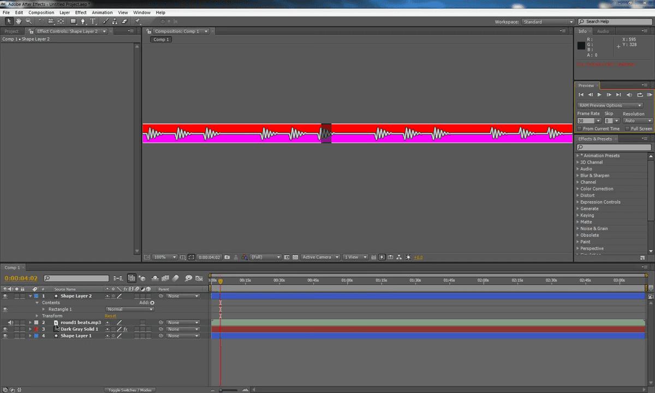Toggle the effect fx switch on Dark Gray Solid 1
This screenshot has height=393, width=655.
(125, 329)
